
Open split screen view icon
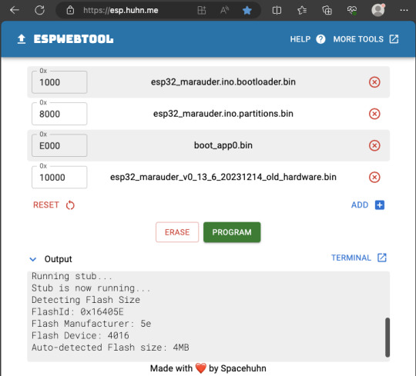click(x=277, y=10)
